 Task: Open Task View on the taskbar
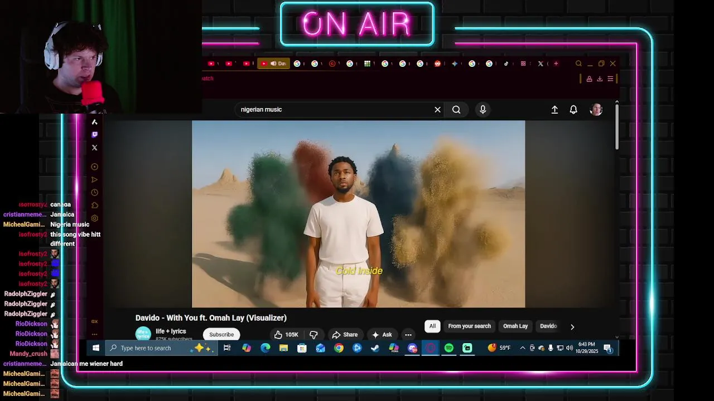[227, 348]
